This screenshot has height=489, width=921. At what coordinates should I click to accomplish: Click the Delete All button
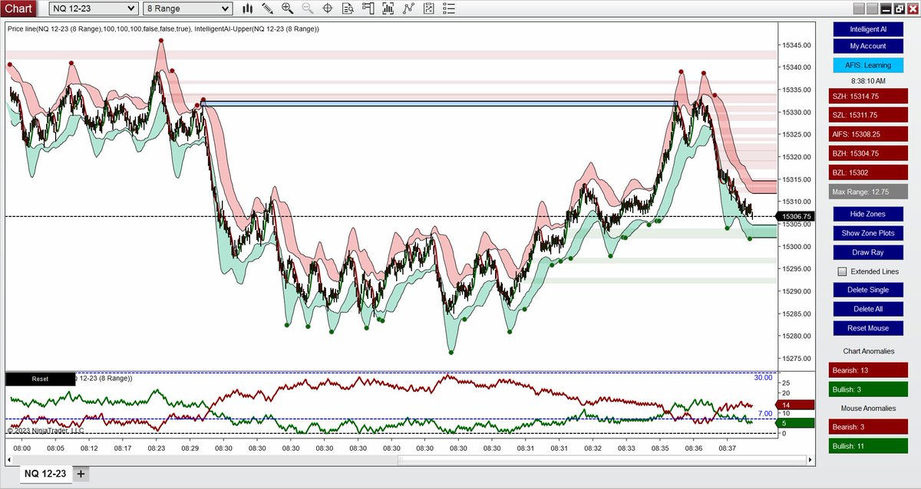868,309
